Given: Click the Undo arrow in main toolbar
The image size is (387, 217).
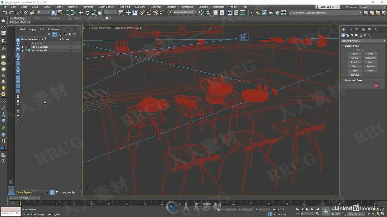Looking at the screenshot, I should click(x=5, y=12).
